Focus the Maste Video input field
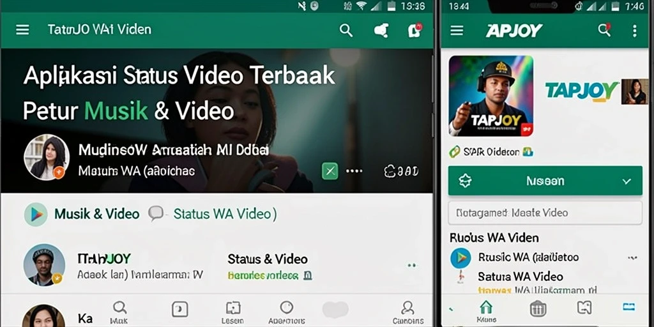 point(545,213)
